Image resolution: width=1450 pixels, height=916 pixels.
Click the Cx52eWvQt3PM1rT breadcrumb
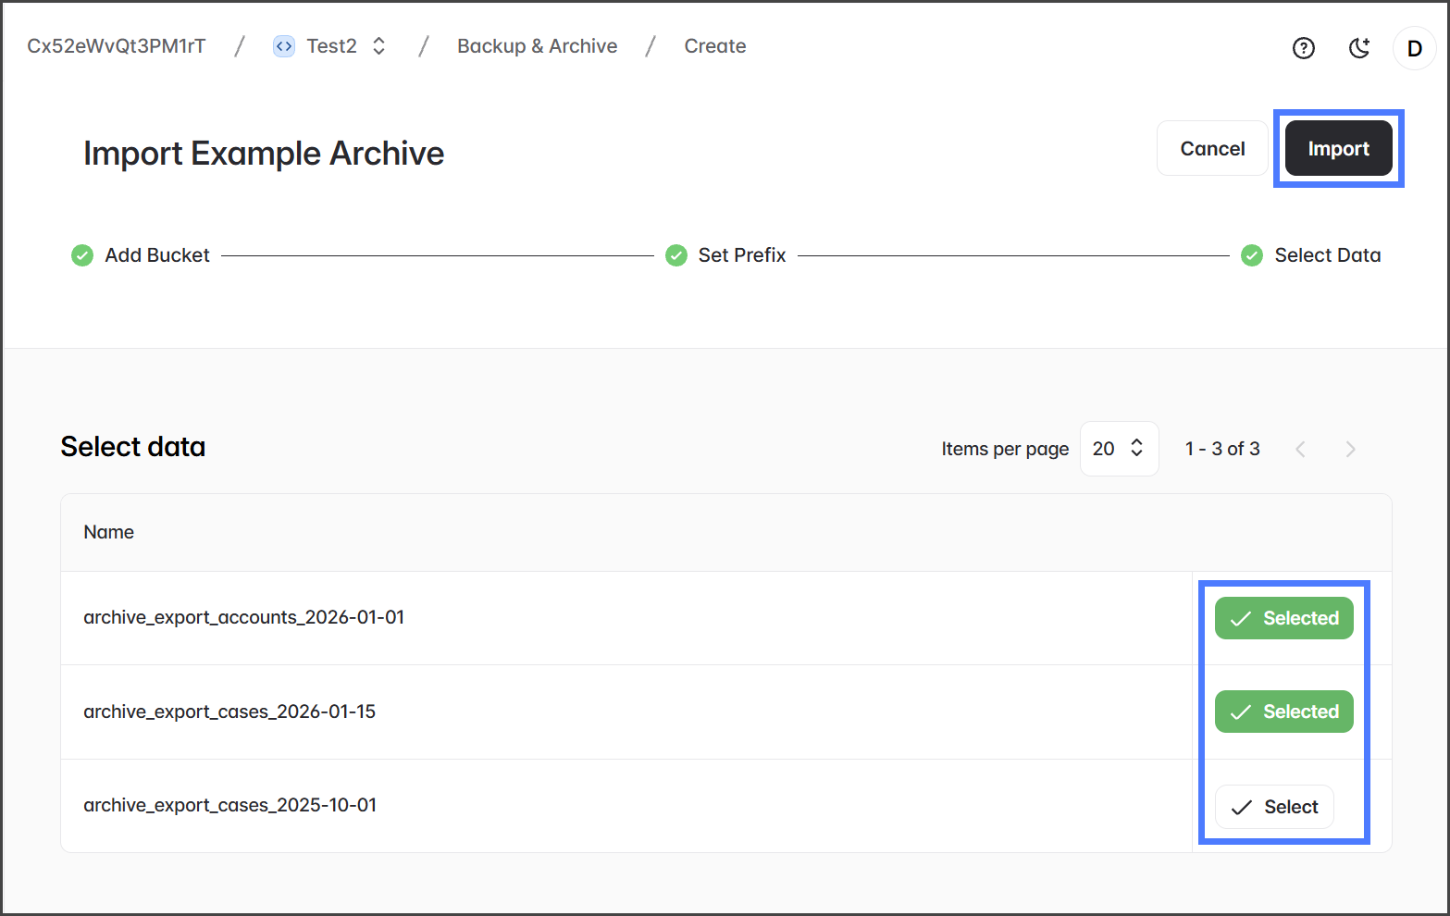point(117,46)
